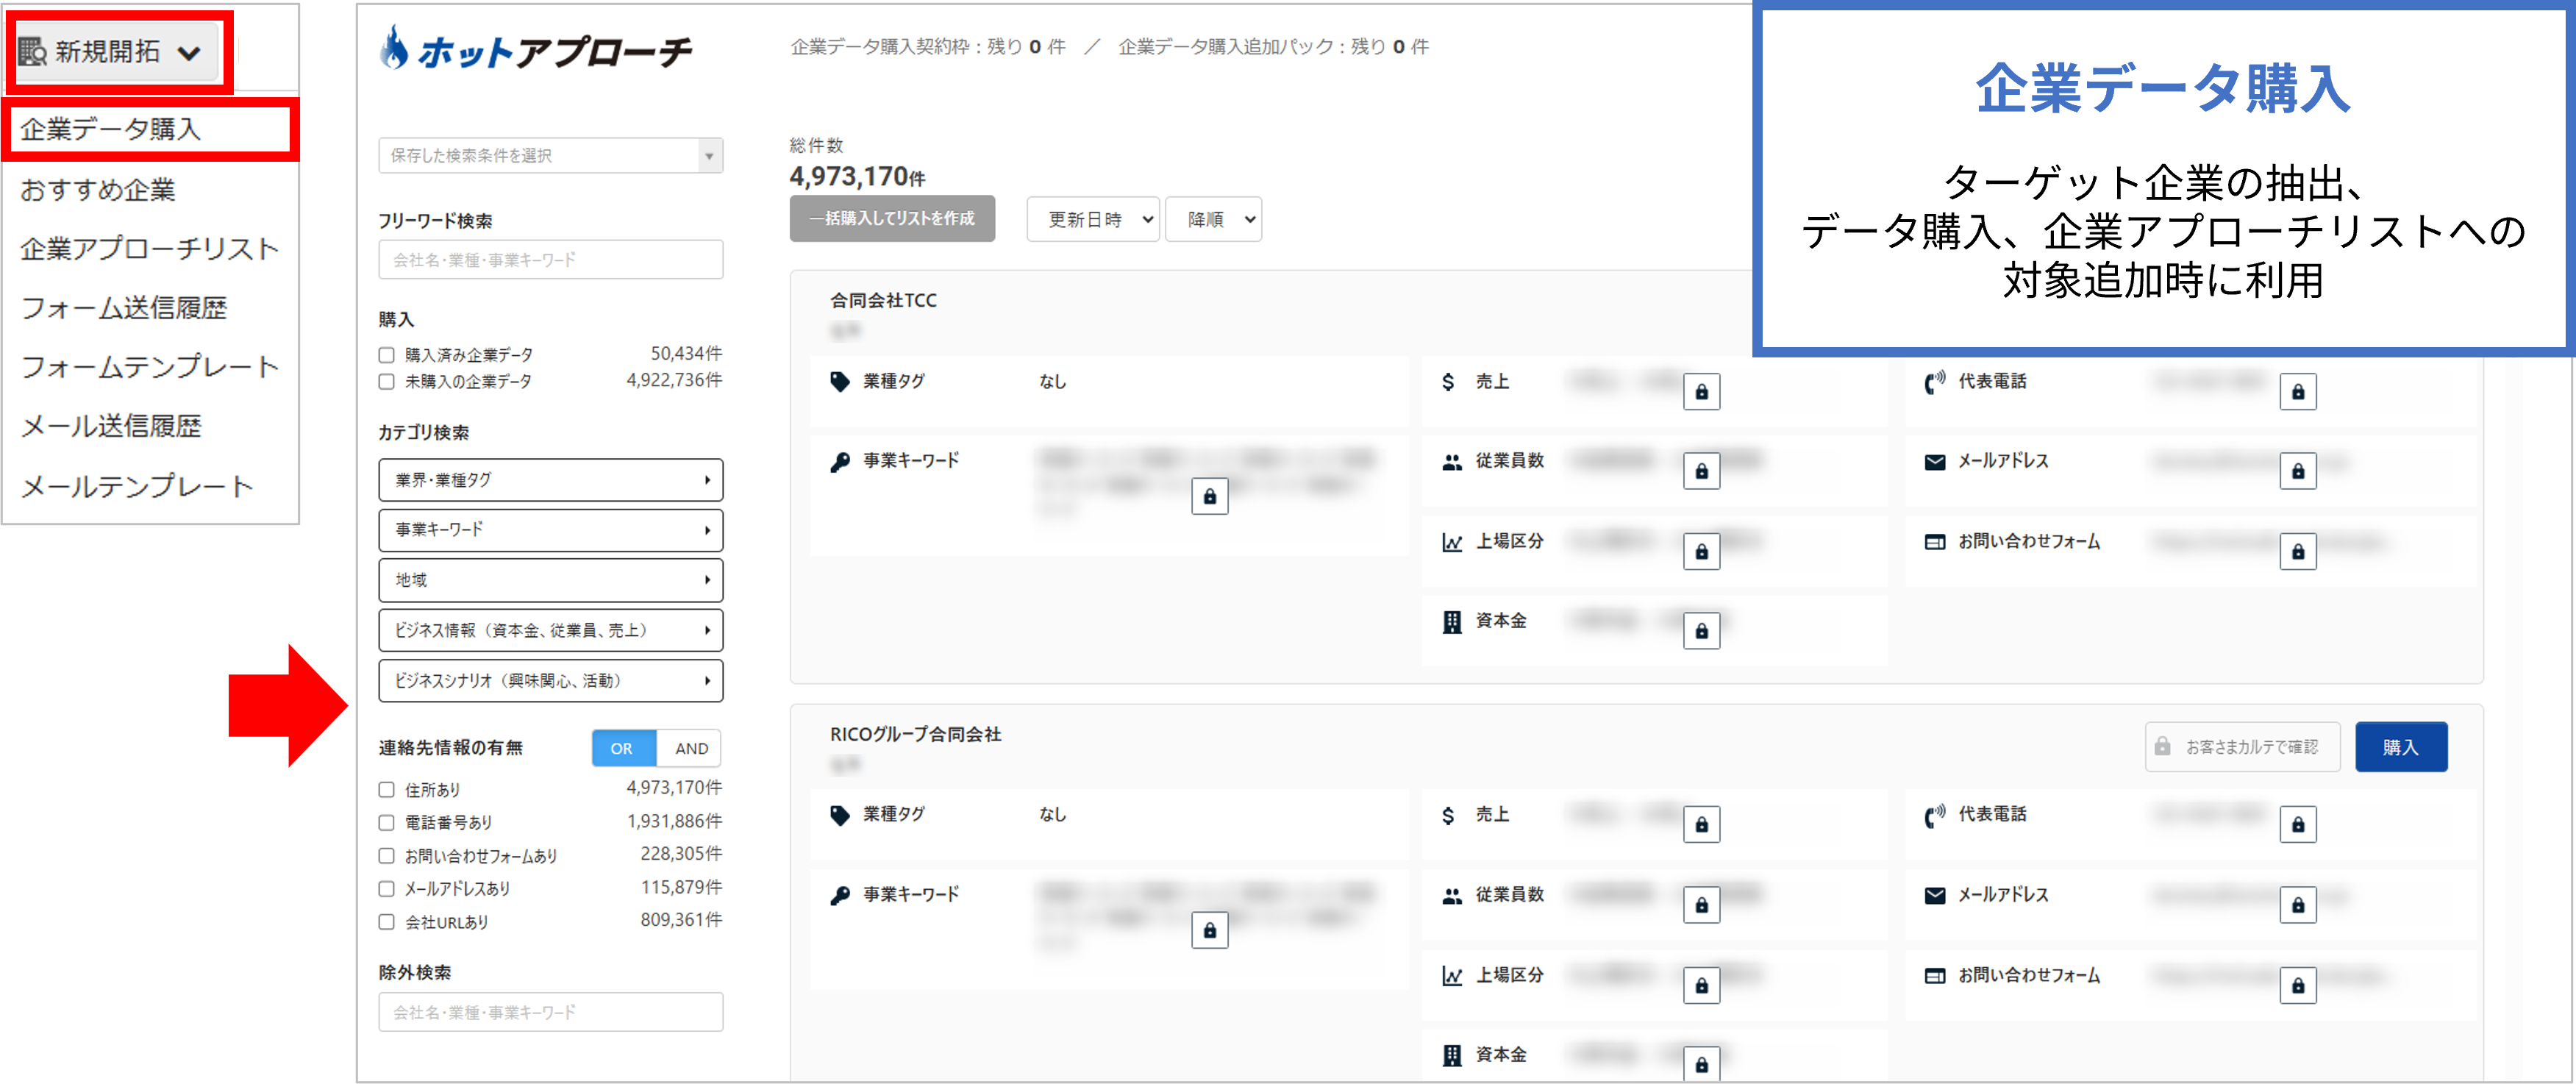Click 合同会社TCC company name
Screen dimensions: 2576x1084
tap(883, 301)
